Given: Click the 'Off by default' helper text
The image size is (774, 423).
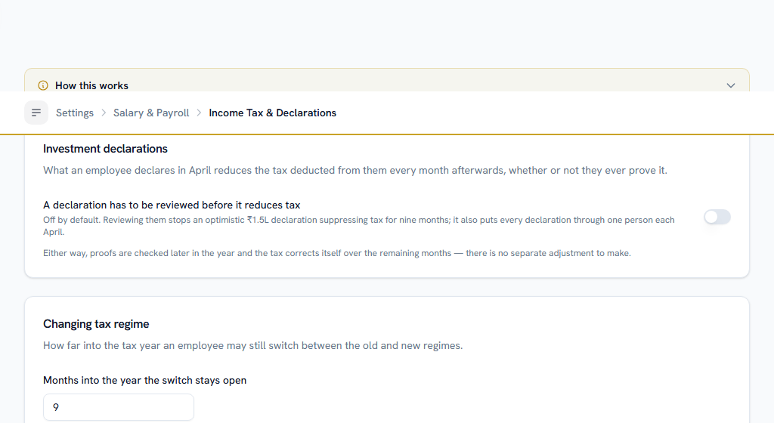Looking at the screenshot, I should (x=359, y=226).
